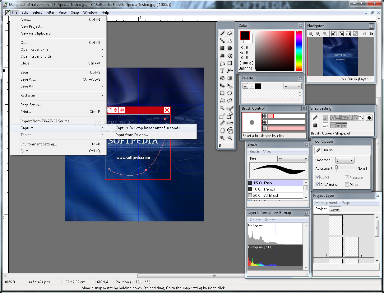Image resolution: width=384 pixels, height=293 pixels.
Task: Select the filled rectangle shape tool
Action: click(222, 48)
